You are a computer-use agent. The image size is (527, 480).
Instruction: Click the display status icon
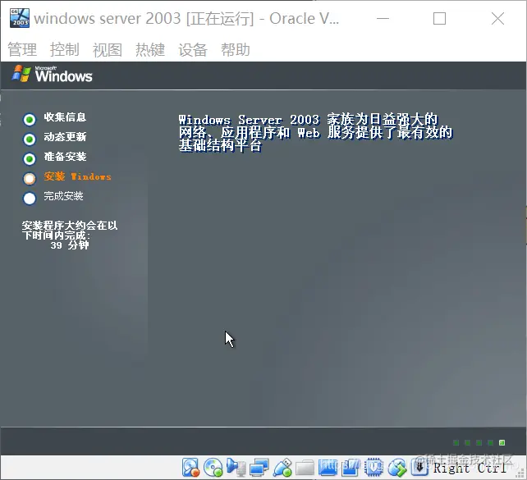(x=328, y=468)
